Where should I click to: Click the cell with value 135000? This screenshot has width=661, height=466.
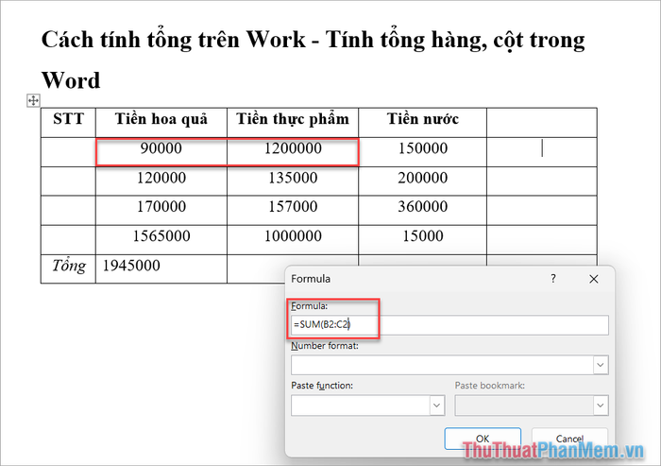(293, 181)
